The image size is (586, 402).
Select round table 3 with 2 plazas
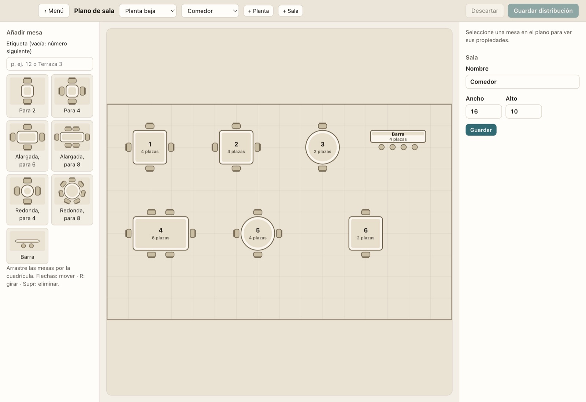(323, 147)
